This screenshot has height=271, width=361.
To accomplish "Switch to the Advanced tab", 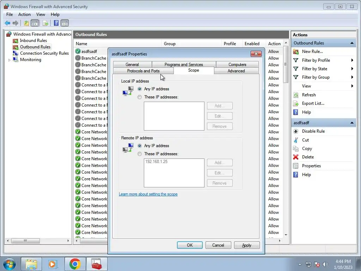I will click(236, 71).
